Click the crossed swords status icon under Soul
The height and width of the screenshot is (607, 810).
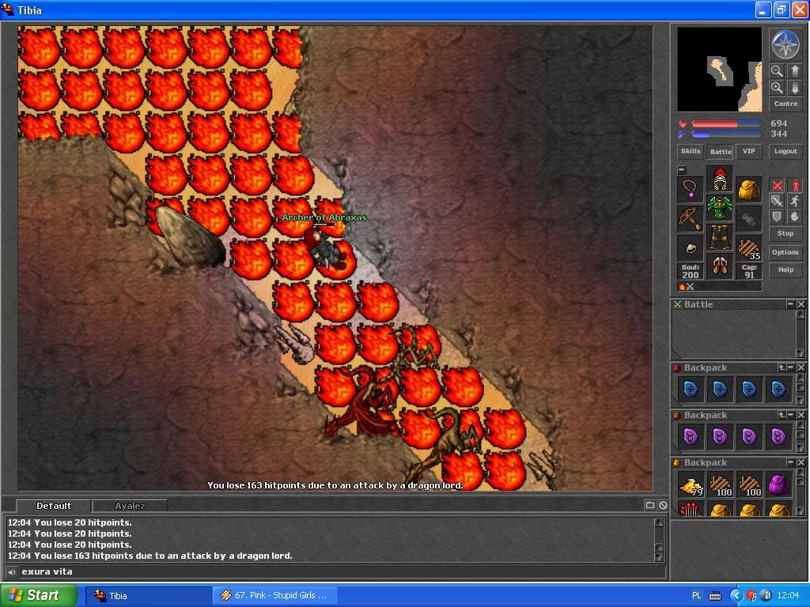[690, 286]
